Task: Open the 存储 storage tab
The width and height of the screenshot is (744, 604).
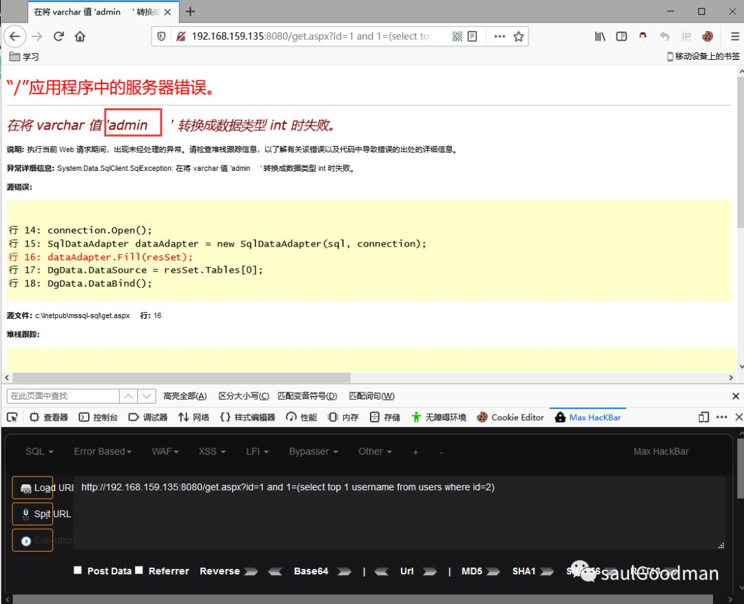Action: click(385, 417)
